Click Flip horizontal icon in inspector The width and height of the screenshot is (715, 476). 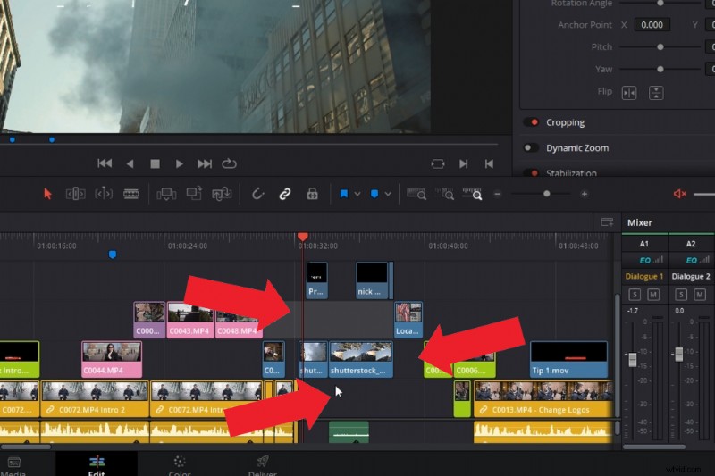pyautogui.click(x=629, y=93)
